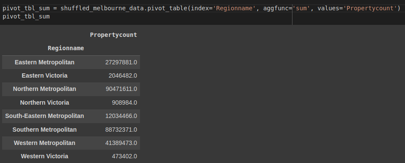Screen dimensions: 405x163
Task: Click the value 12034466.0
Action: (121, 116)
